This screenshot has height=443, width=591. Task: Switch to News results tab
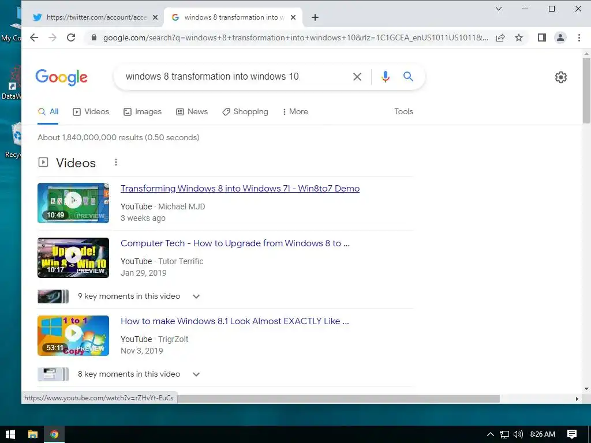(x=192, y=111)
